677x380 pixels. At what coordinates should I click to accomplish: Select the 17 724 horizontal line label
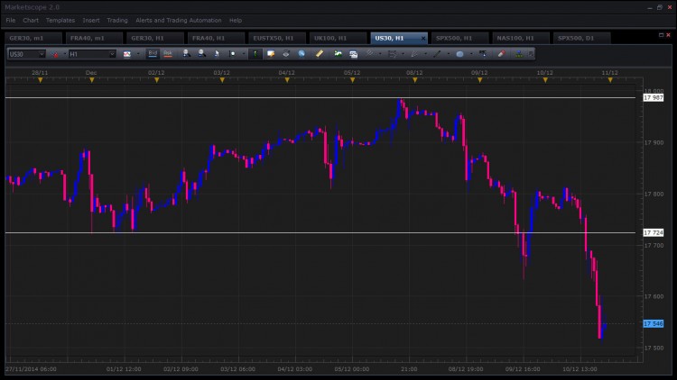click(x=654, y=232)
